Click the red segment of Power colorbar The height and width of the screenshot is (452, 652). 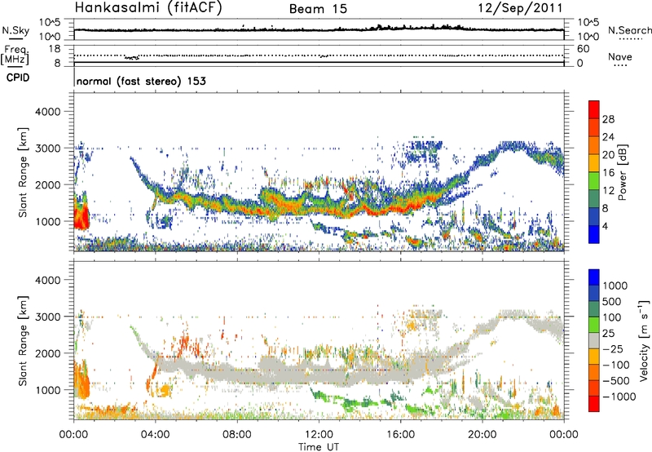tap(594, 110)
